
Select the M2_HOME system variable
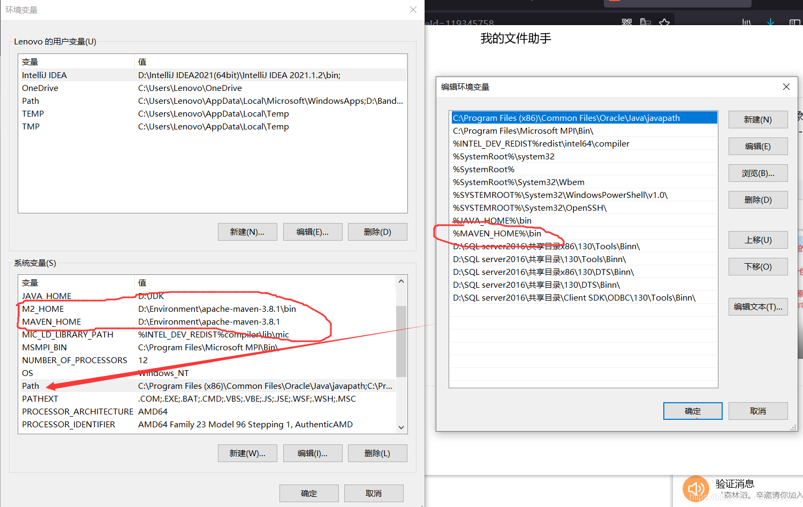207,309
